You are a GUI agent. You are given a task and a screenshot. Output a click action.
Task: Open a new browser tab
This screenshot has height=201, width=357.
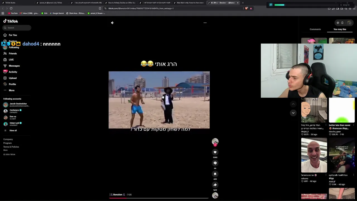(243, 3)
